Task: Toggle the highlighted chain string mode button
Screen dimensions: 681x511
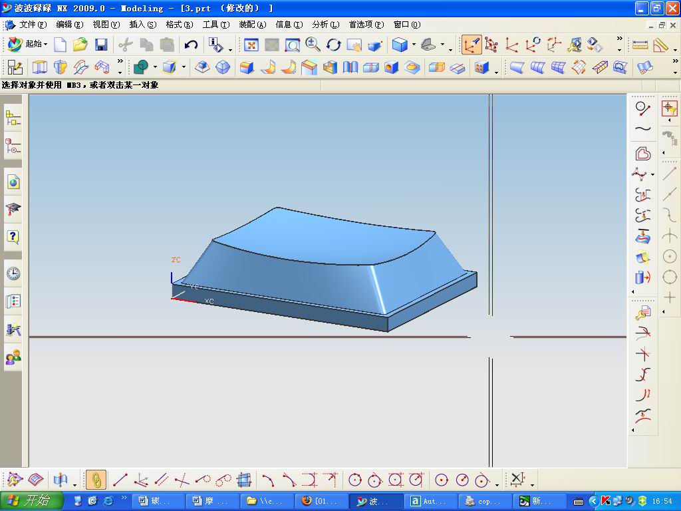Action: pos(96,480)
